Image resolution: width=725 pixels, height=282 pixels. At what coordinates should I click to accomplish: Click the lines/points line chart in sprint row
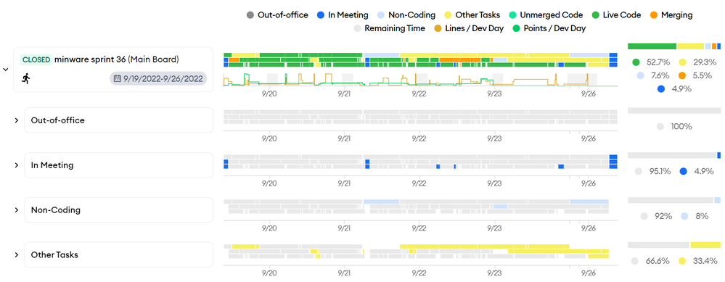[x=420, y=79]
